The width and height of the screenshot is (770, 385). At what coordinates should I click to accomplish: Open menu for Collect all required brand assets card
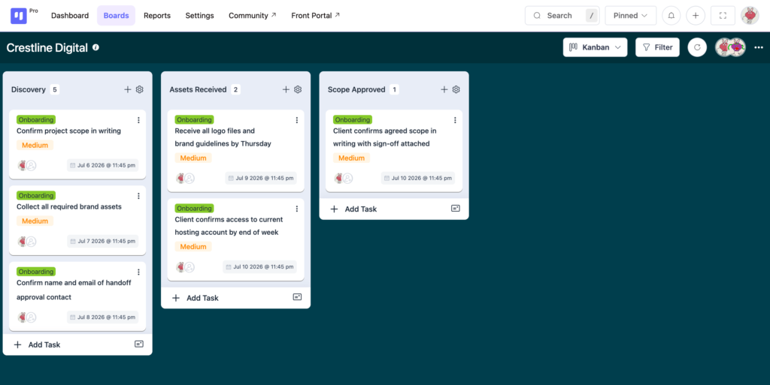click(138, 196)
